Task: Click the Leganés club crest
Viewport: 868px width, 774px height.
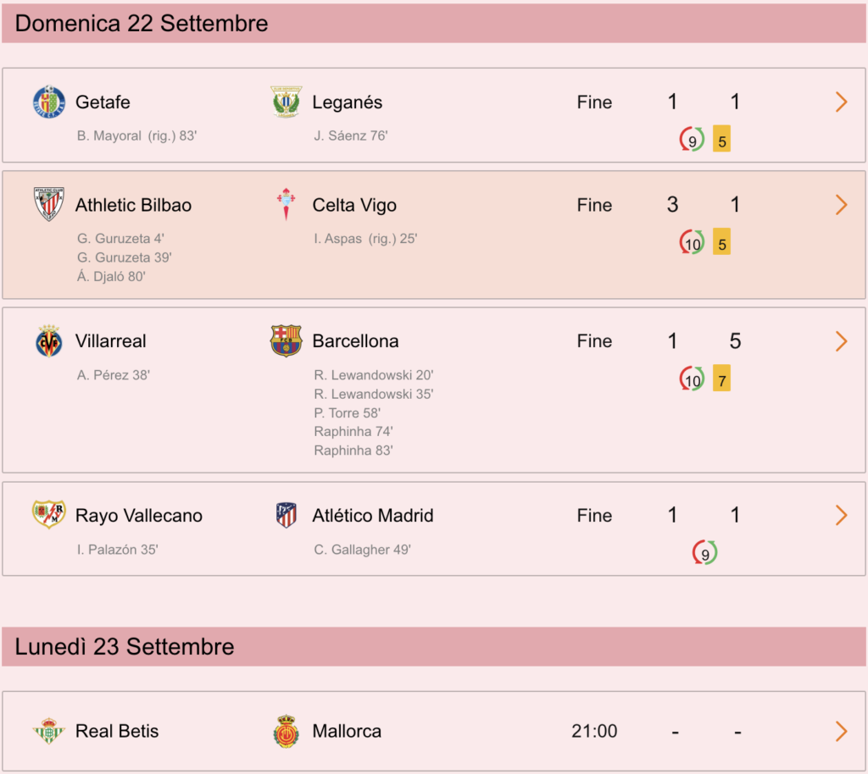Action: (x=287, y=102)
